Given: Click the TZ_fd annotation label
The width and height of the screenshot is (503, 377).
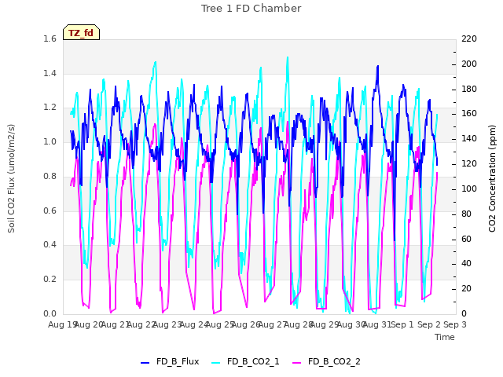Looking at the screenshot, I should [x=81, y=33].
